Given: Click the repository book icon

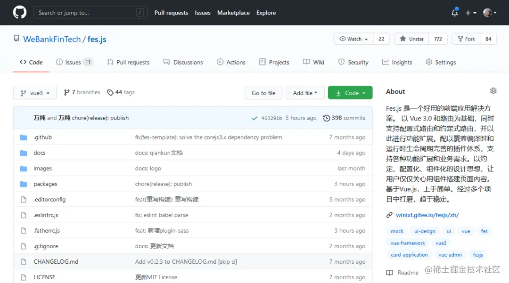Looking at the screenshot, I should [x=16, y=39].
